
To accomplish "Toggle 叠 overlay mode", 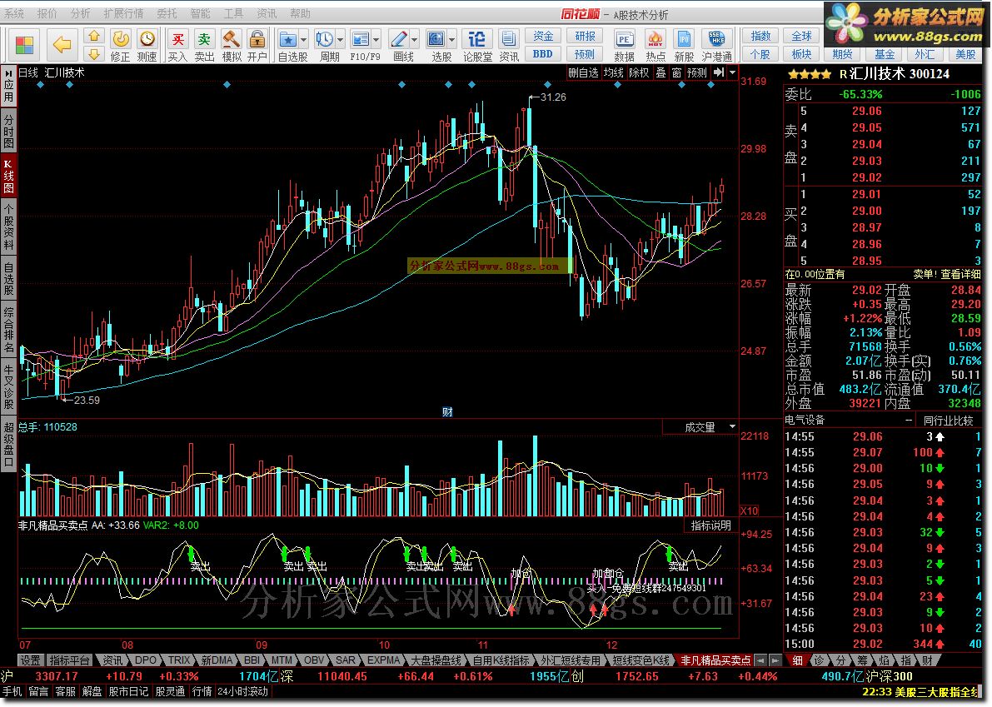I will pos(661,72).
